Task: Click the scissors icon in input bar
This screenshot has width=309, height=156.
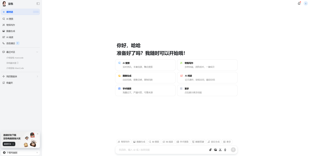Action: point(220,150)
